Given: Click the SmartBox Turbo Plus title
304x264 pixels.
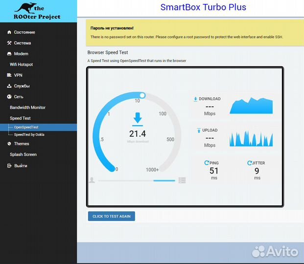Looking at the screenshot, I should point(203,7).
